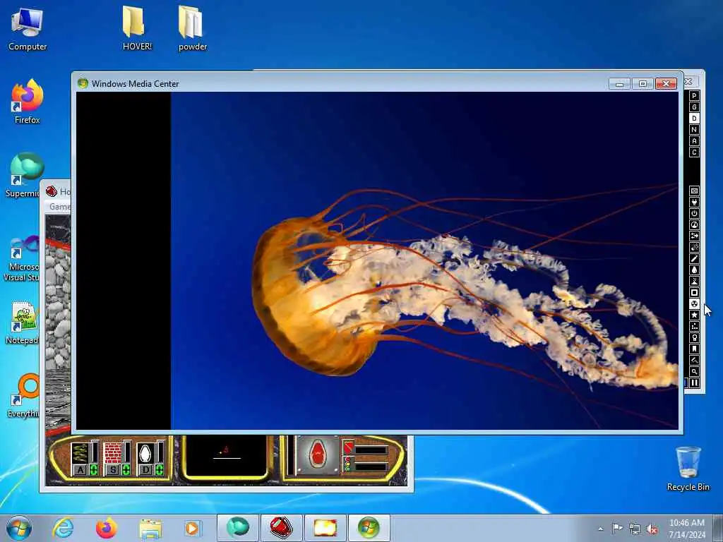Select the N display mode in Powder Toy

pyautogui.click(x=694, y=130)
